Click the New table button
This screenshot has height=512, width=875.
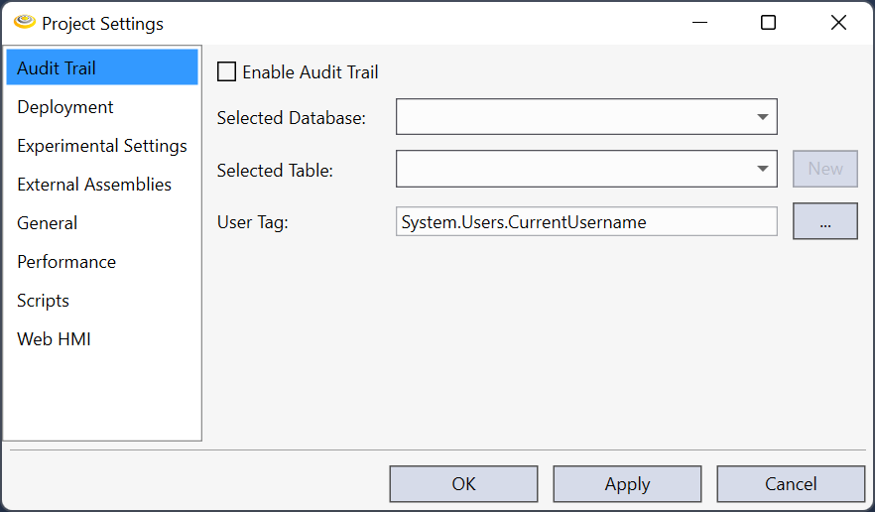824,170
